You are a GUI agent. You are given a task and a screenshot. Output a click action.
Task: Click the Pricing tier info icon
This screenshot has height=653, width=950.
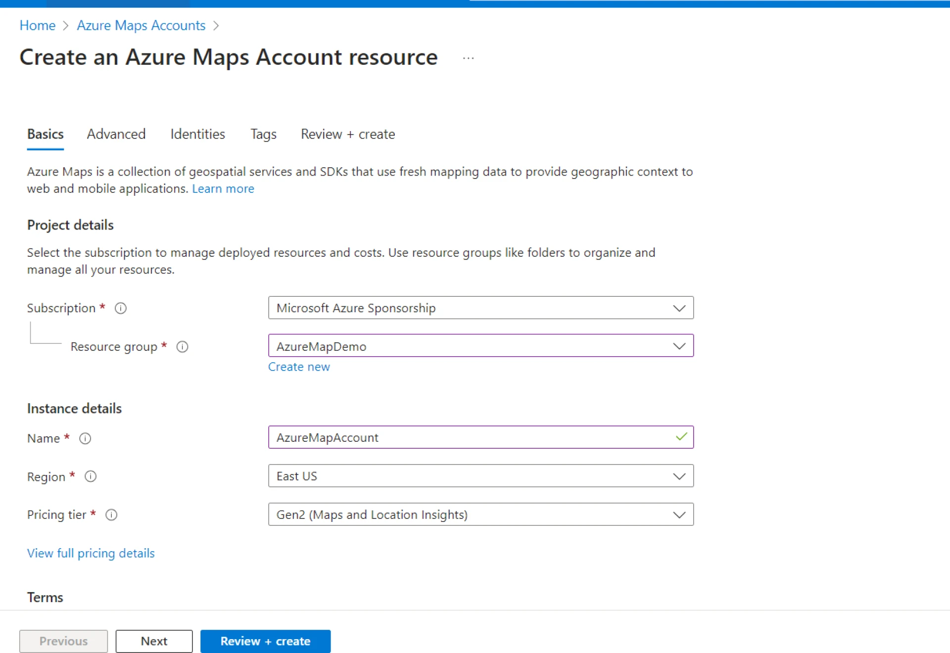tap(111, 515)
